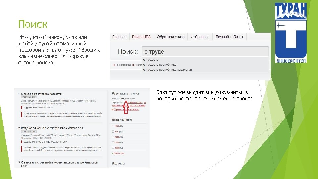Open the Личный кабинет tab
The image size is (318, 179).
pyautogui.click(x=229, y=37)
